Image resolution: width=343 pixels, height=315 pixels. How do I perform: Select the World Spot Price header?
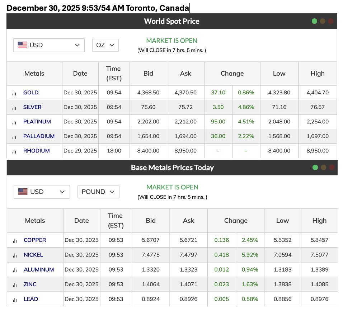coord(171,21)
